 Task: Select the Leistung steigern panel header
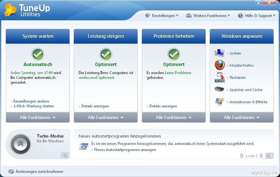point(106,36)
